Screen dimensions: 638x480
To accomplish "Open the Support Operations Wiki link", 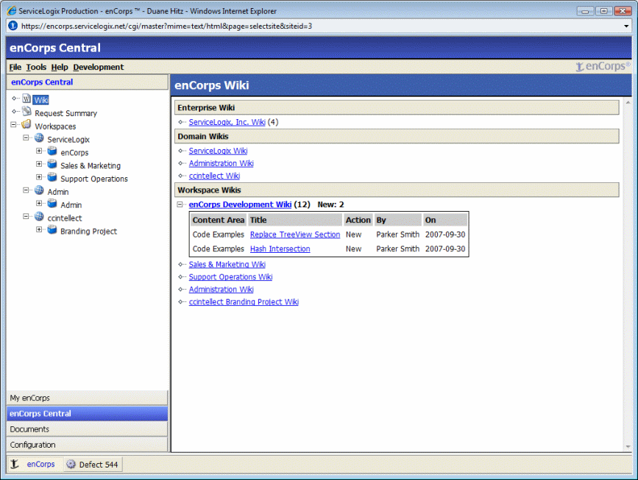I will tap(230, 277).
